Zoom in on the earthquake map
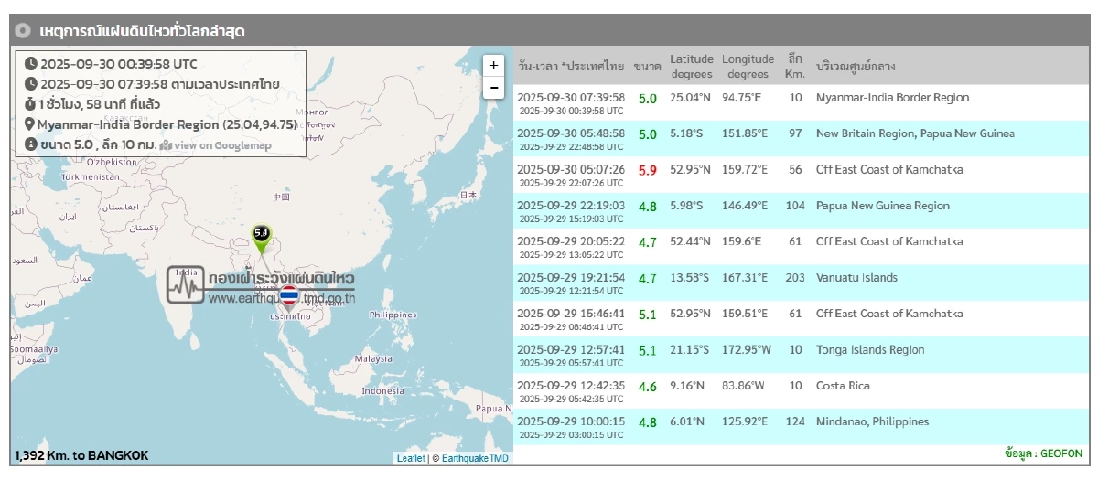The height and width of the screenshot is (480, 1098). tap(494, 66)
